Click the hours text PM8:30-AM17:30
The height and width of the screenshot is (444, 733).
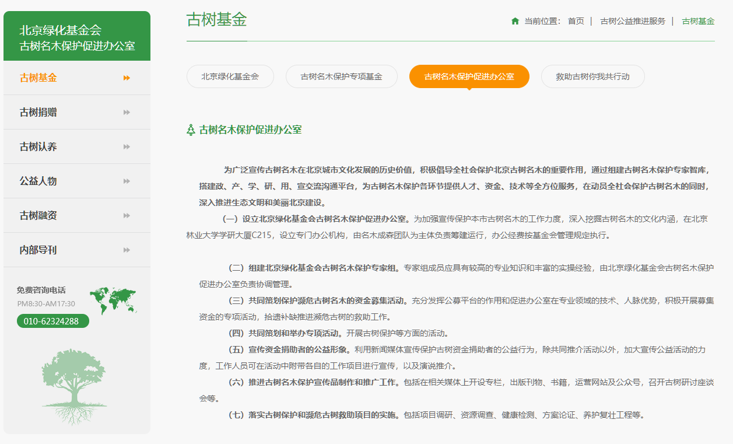[46, 303]
